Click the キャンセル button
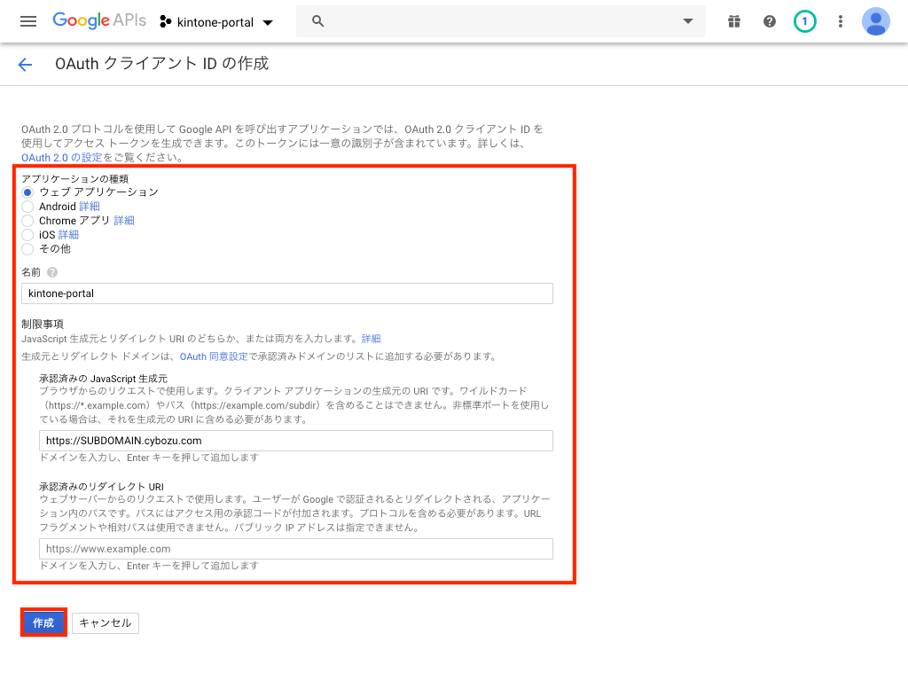This screenshot has width=908, height=681. tap(106, 623)
